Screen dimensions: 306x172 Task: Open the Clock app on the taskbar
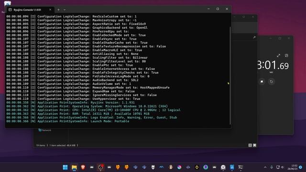click(223, 167)
